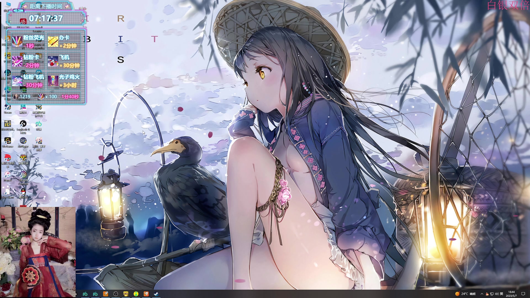Click the 07:17:37 countdown timer
530x298 pixels.
(x=46, y=18)
